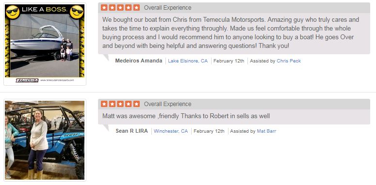Click reviewer name Sean R LIRA
Screen dimensions: 376x185
point(131,131)
